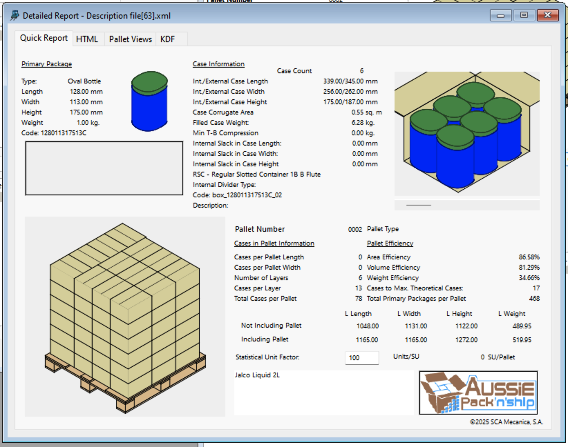Click the empty box under Primary Package
Viewport: 568px width, 447px height.
coord(104,168)
